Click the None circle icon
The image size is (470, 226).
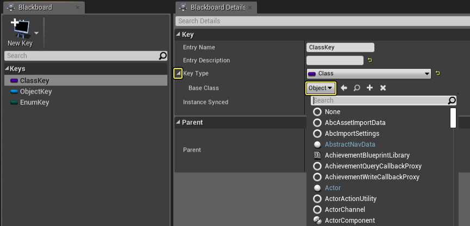point(317,112)
